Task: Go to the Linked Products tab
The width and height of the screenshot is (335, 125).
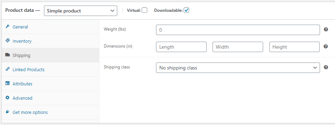Action: [50, 69]
